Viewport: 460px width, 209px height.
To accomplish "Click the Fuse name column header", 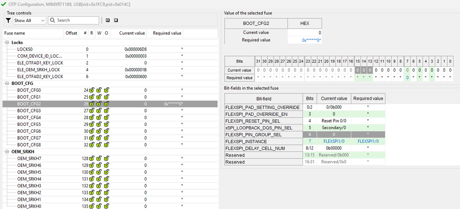I will [14, 34].
